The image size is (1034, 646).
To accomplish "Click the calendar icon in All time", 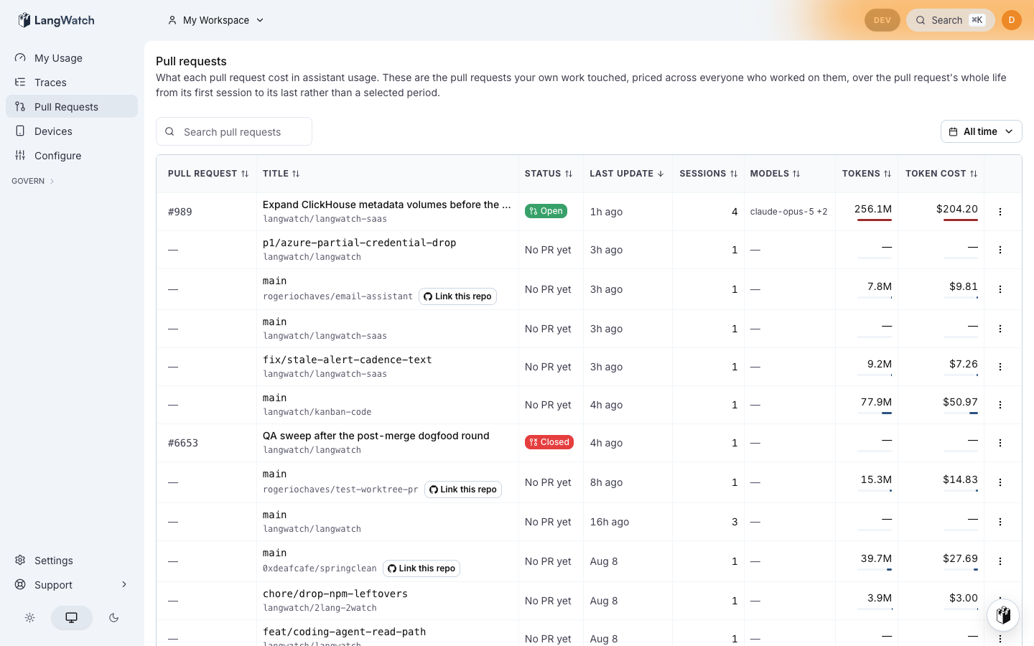I will click(x=953, y=131).
